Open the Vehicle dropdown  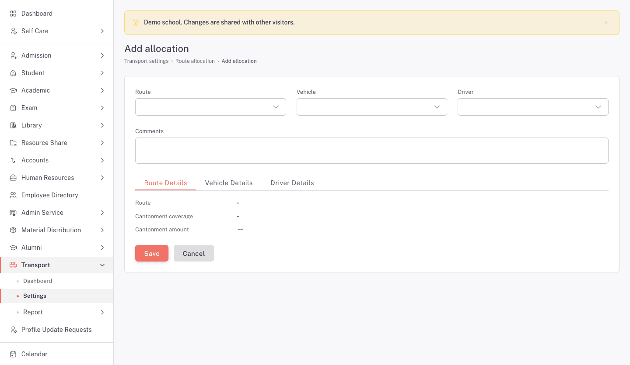[372, 107]
